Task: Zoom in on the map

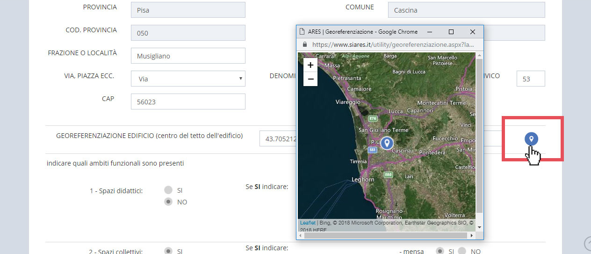Action: pos(310,65)
